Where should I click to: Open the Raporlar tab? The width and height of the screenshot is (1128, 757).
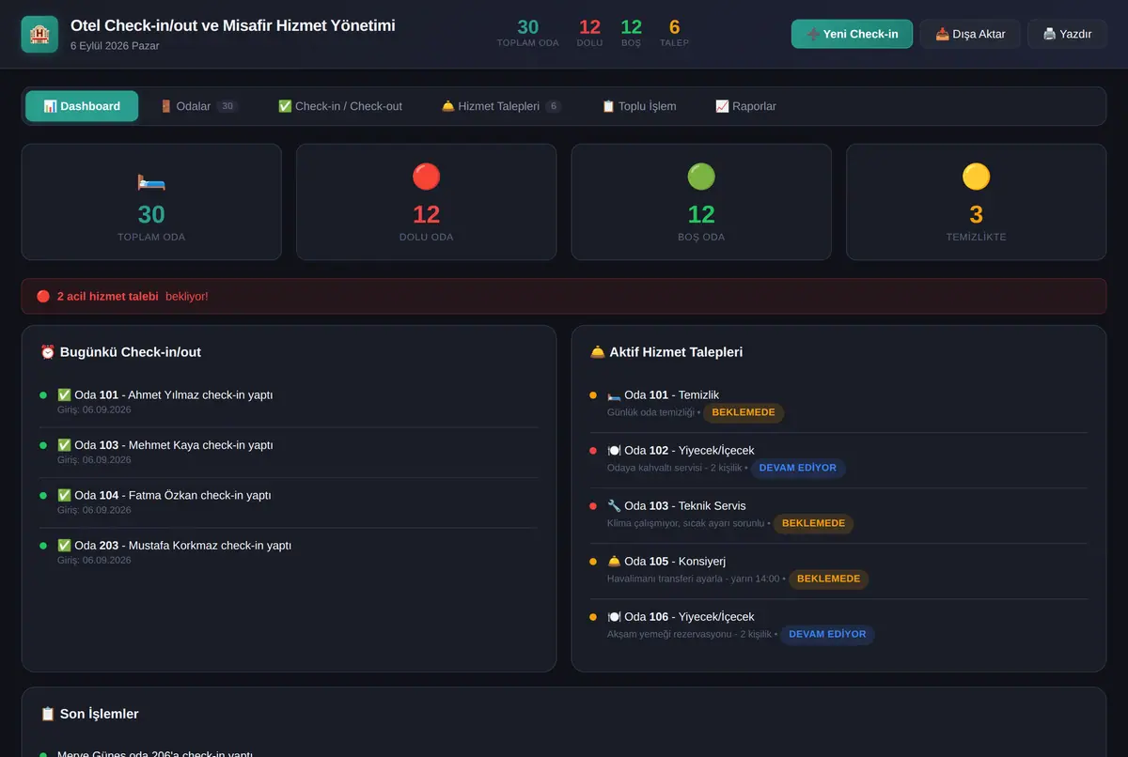coord(745,106)
